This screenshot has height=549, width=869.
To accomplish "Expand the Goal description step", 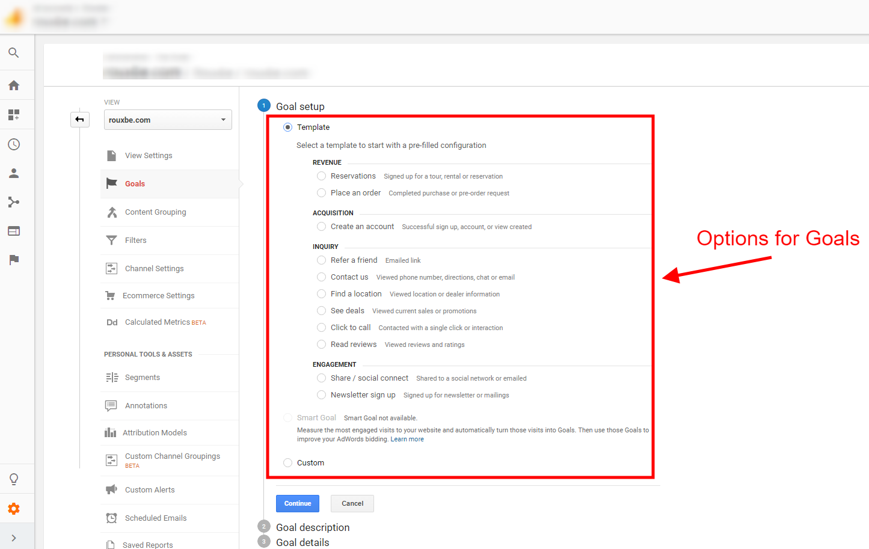I will [312, 527].
